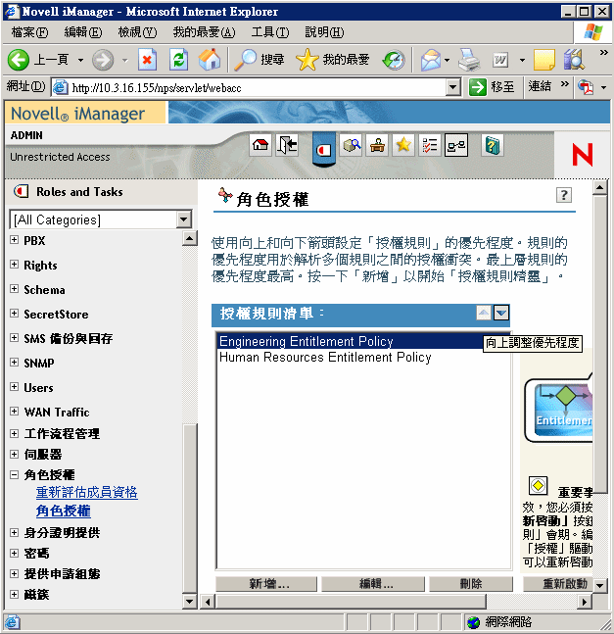Click the 角色授權 task link
This screenshot has width=614, height=634.
[x=63, y=511]
